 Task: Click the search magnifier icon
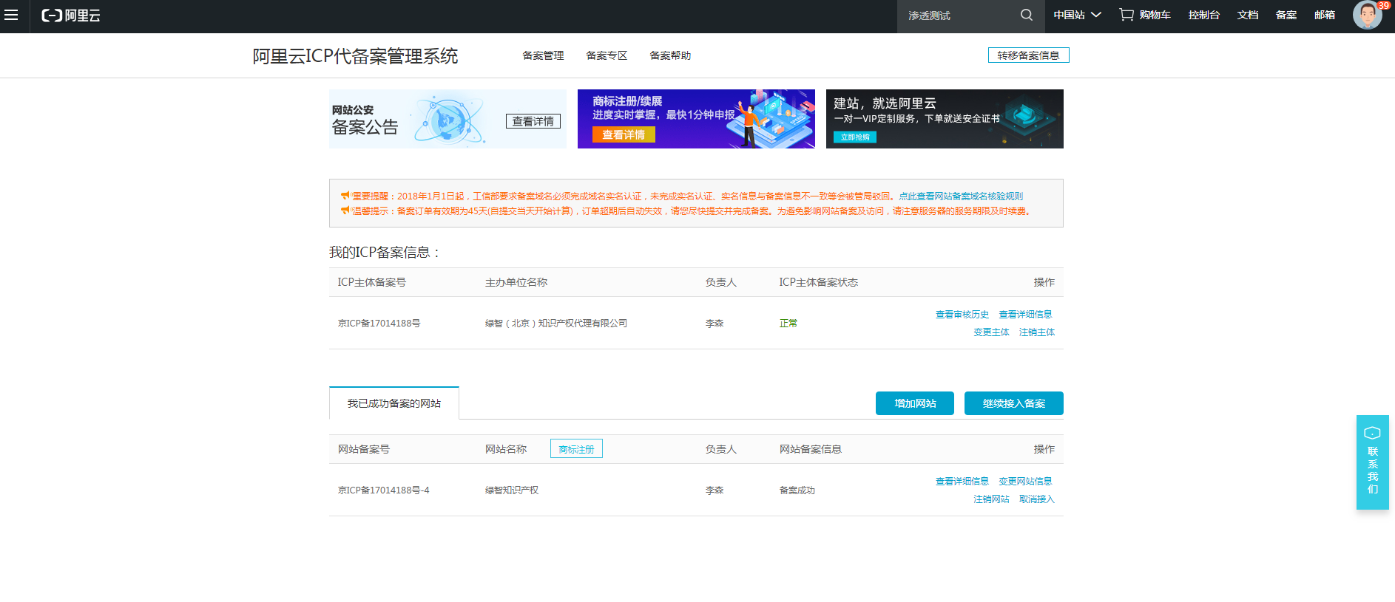[1027, 15]
